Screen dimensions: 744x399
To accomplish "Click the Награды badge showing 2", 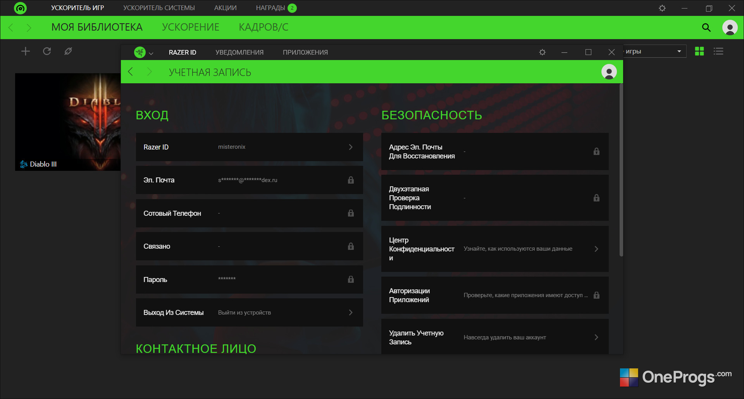I will pos(292,8).
